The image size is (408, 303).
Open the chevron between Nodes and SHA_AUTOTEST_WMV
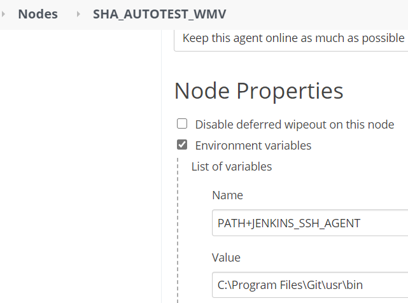tap(78, 14)
